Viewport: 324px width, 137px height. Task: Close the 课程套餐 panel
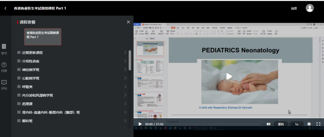128,22
